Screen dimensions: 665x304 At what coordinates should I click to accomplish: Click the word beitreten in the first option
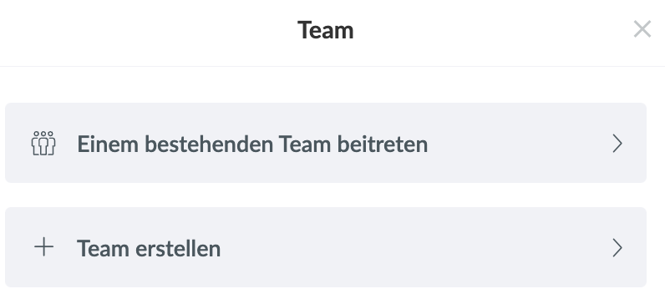383,144
